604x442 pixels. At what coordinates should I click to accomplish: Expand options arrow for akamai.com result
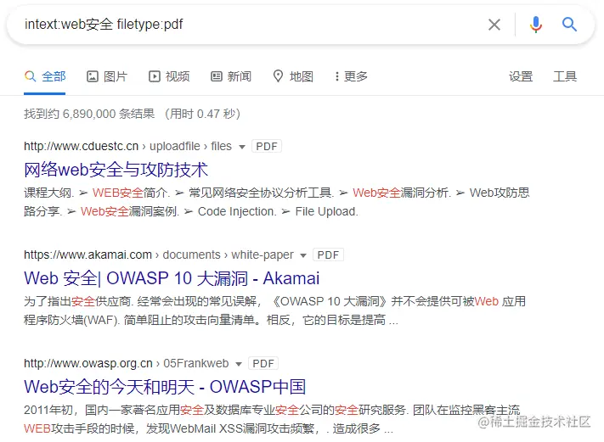pos(303,255)
